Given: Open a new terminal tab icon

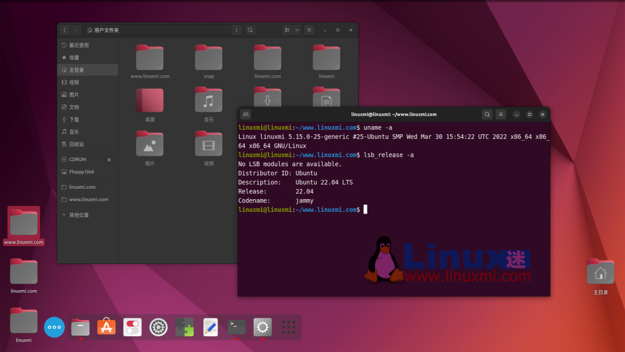Looking at the screenshot, I should 246,114.
